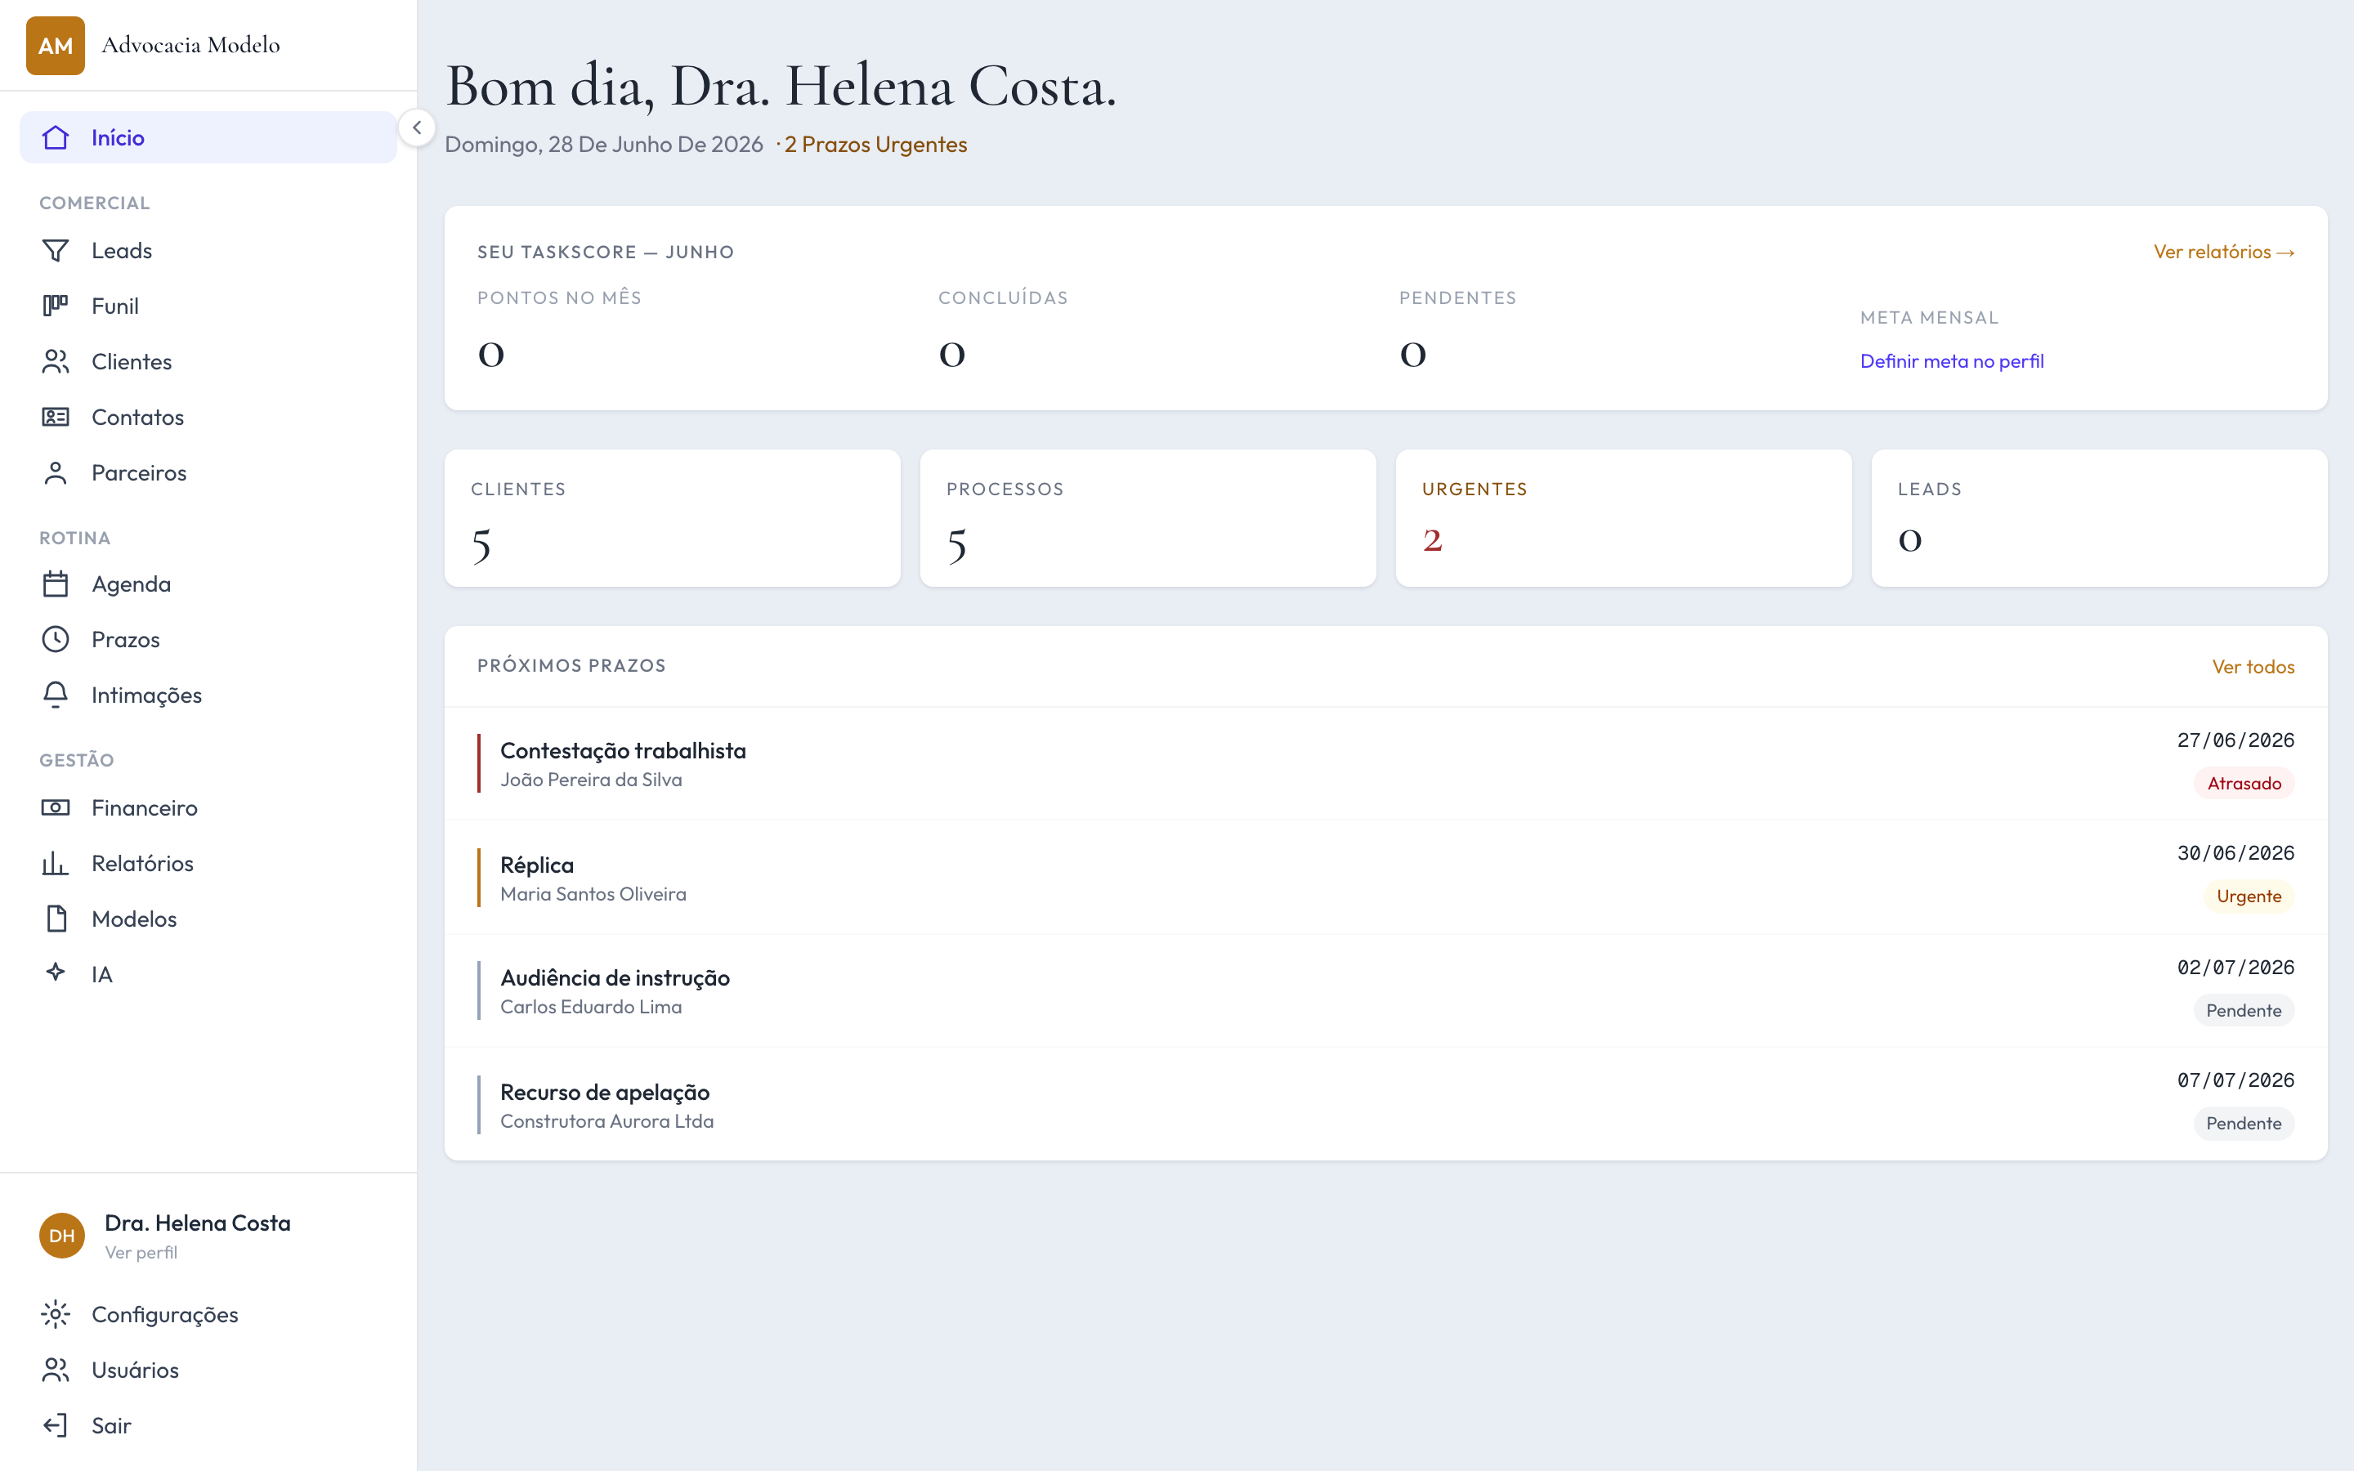Open the Leads menu item
Screen dimensions: 2354x1471
point(208,251)
